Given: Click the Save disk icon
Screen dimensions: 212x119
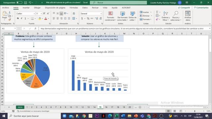Looking at the screenshot, I should (26, 3).
